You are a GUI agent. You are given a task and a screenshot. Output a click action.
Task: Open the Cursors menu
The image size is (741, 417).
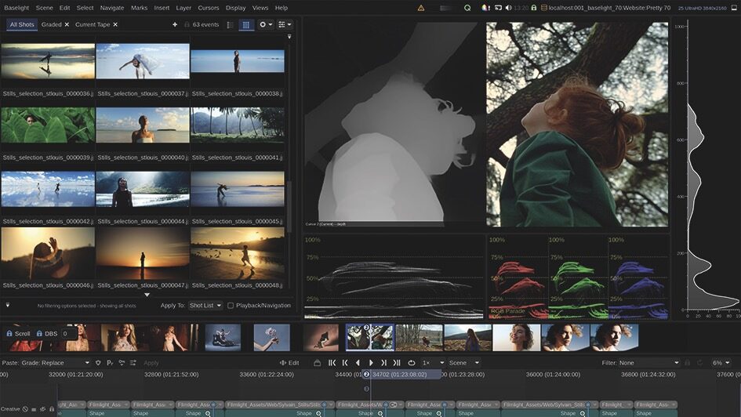[x=209, y=8]
